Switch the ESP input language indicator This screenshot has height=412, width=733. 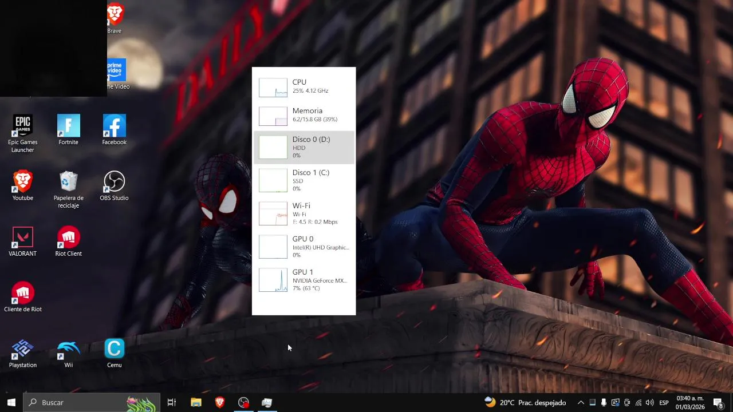[664, 403]
